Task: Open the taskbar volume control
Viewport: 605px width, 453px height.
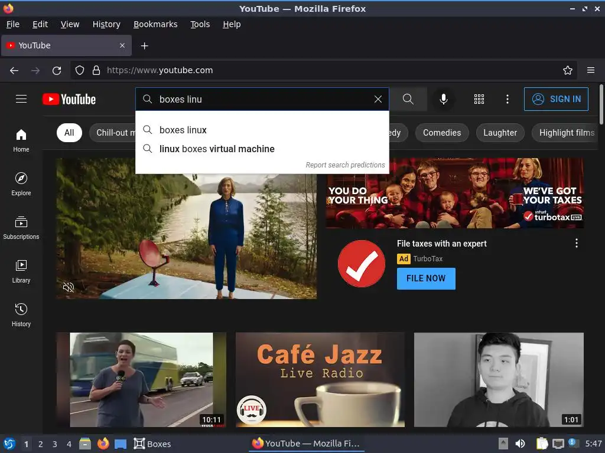Action: tap(520, 444)
